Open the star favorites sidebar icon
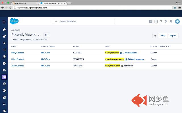Viewport: 182px width, 113px height. click(4, 43)
